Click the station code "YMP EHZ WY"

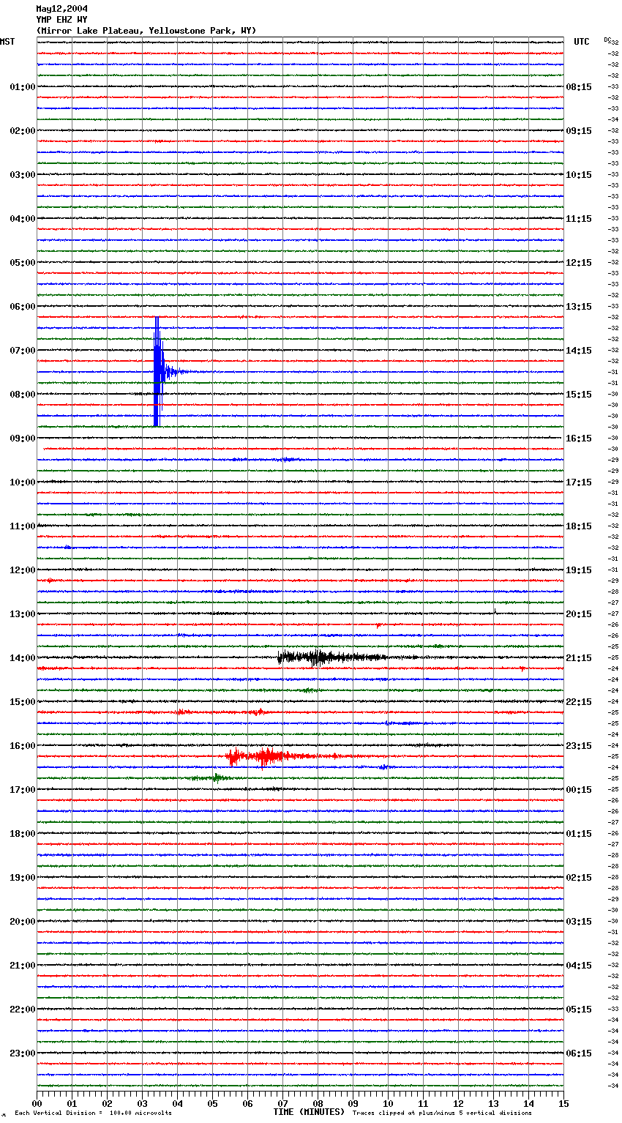(x=61, y=20)
